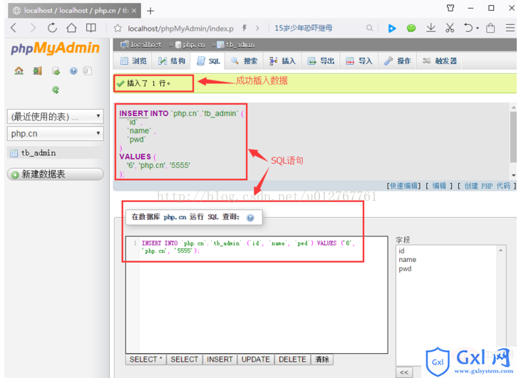Click the DELETE template button

292,359
